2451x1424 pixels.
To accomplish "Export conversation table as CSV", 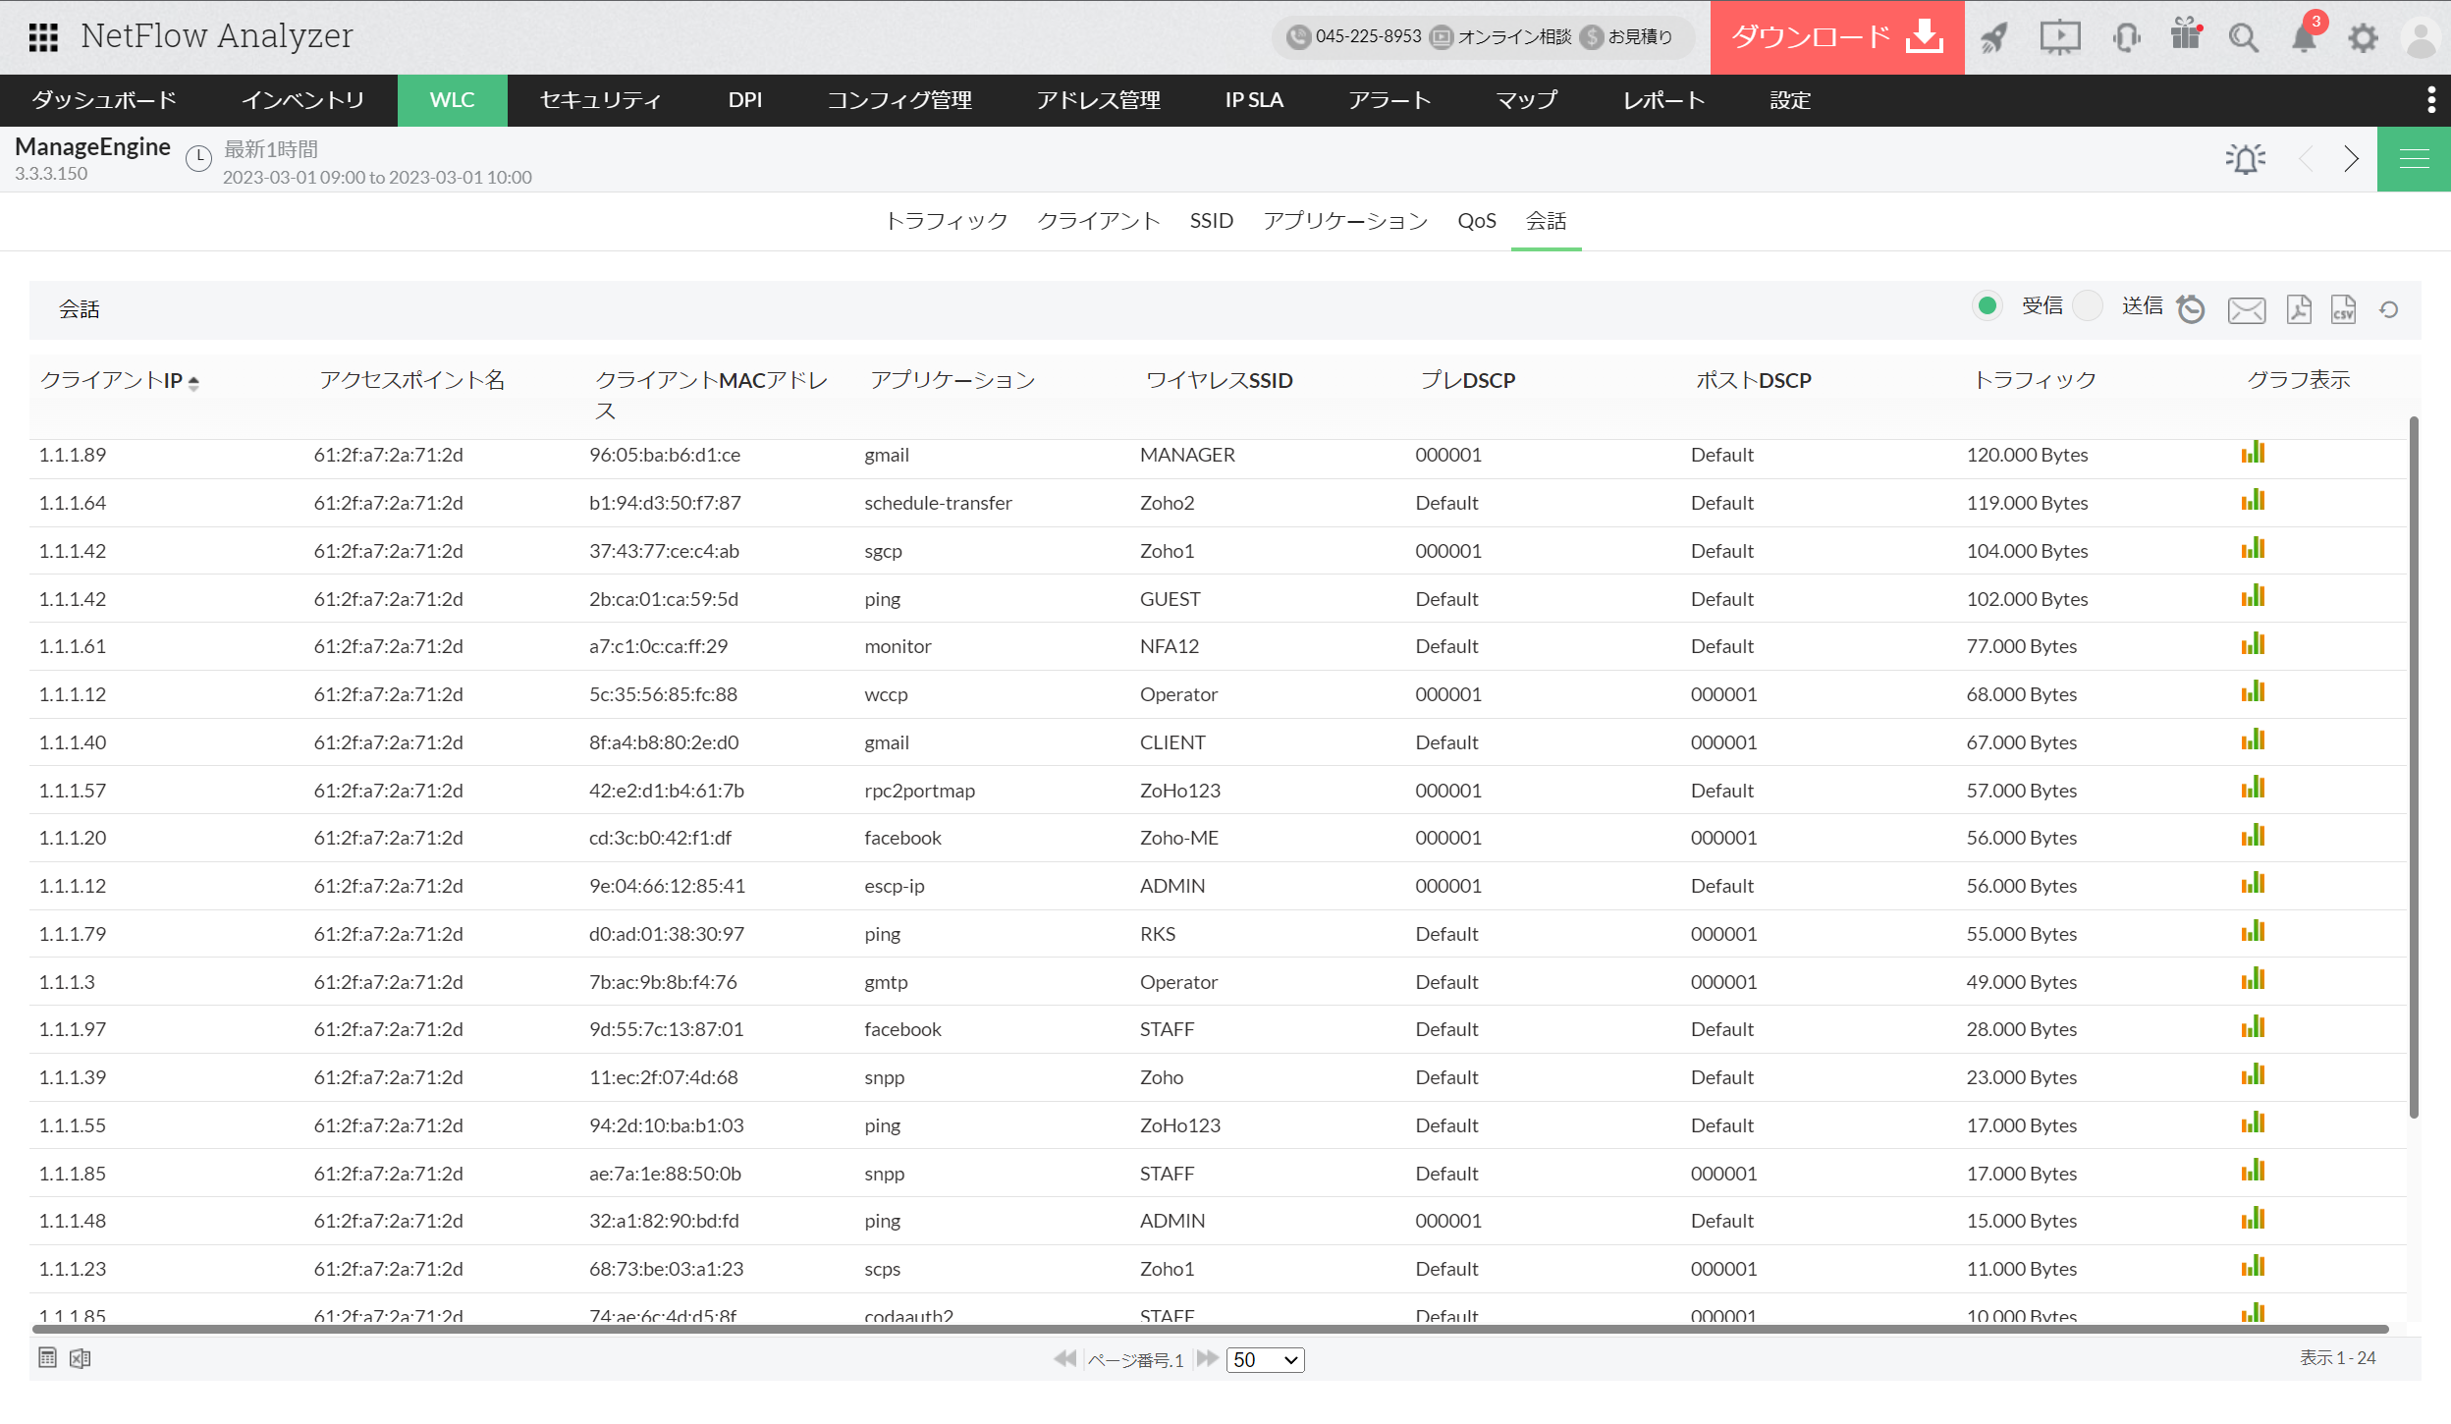I will tap(2344, 309).
